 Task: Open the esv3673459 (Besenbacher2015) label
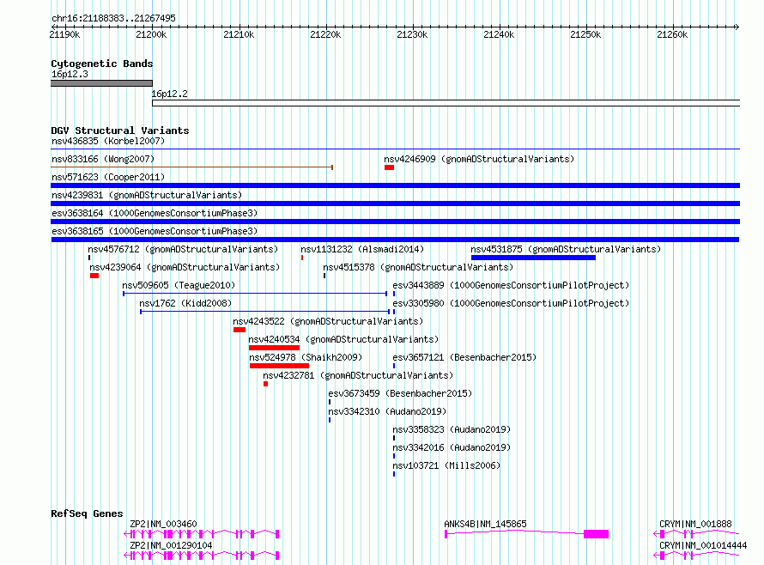400,393
